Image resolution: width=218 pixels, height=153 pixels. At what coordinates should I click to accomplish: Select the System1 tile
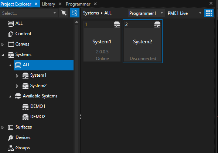[102, 41]
